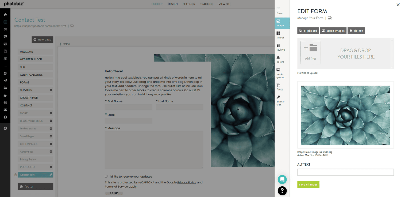Click the plus circle at sidebar bottom
This screenshot has height=197, width=401.
tap(5, 128)
